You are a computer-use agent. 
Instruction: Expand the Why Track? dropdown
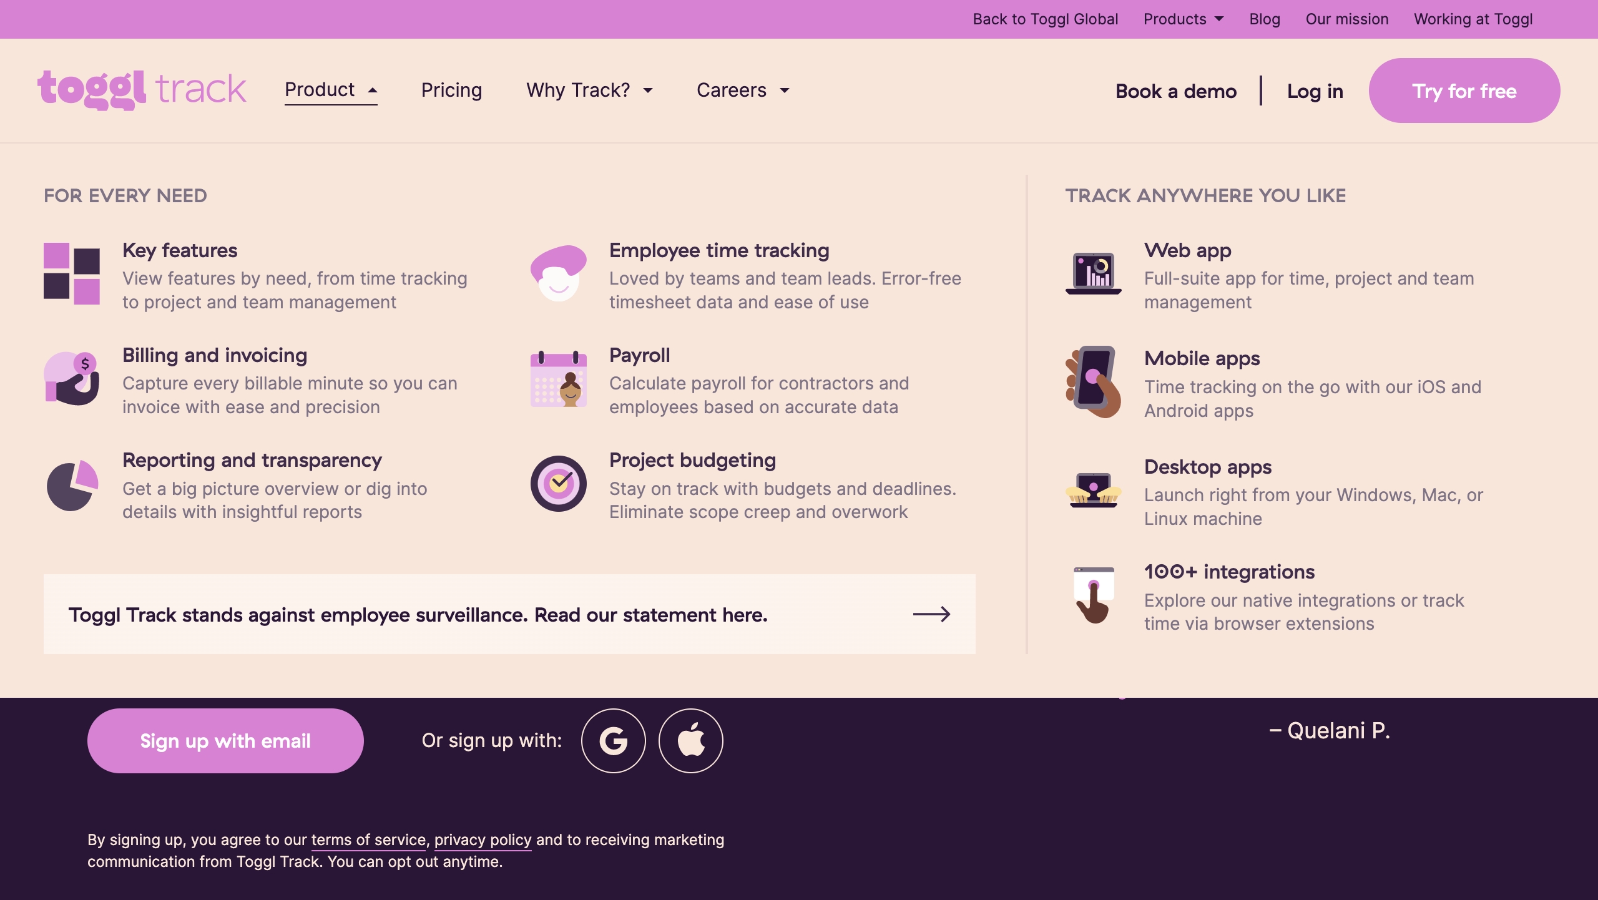tap(590, 90)
